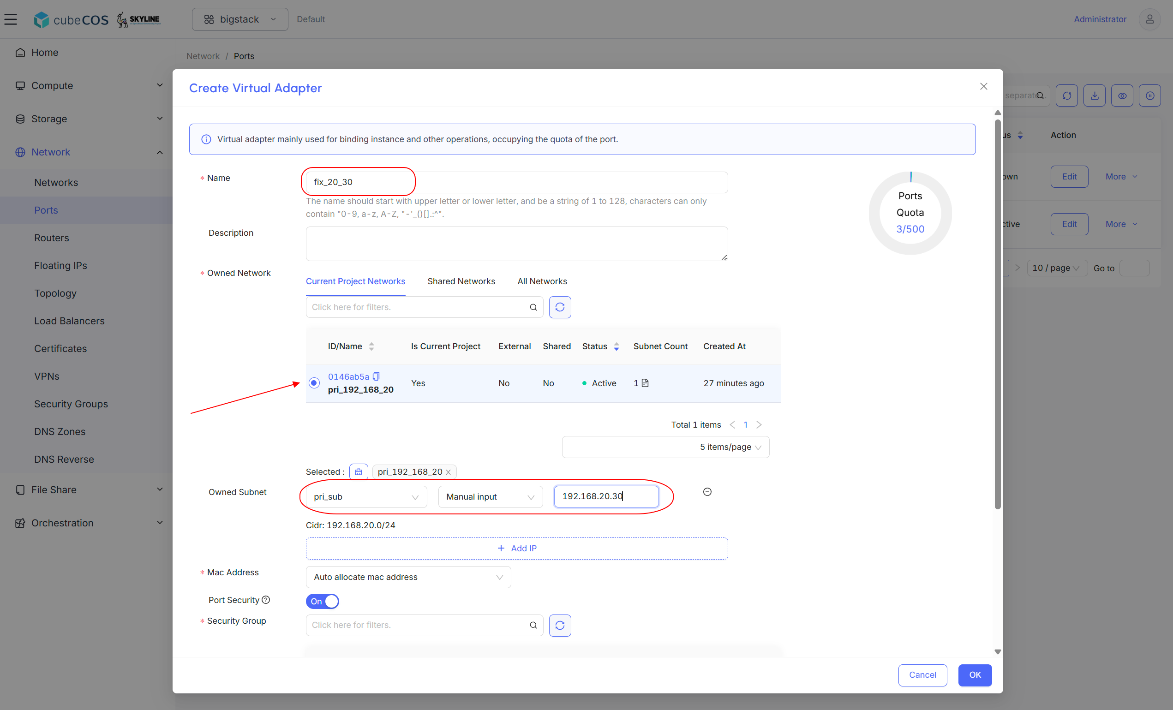Screen dimensions: 1173x710
Task: Click the Add IP button
Action: pyautogui.click(x=516, y=548)
